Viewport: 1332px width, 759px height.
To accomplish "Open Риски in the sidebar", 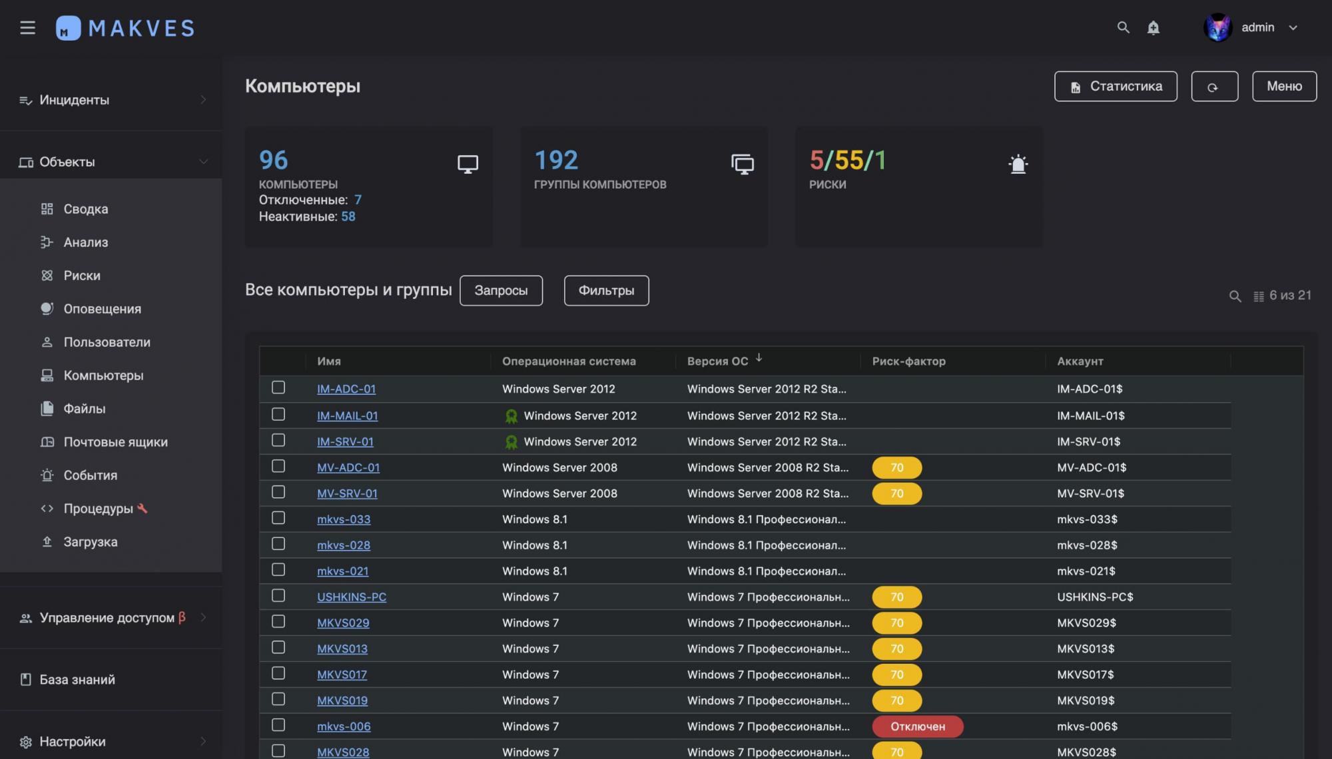I will coord(82,276).
